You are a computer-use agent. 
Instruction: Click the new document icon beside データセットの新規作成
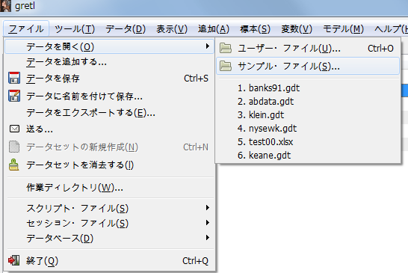click(14, 147)
